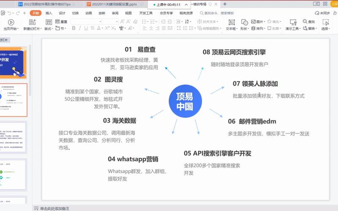Open the text highlight color picker
Image resolution: width=338 pixels, height=211 pixels.
(x=131, y=28)
